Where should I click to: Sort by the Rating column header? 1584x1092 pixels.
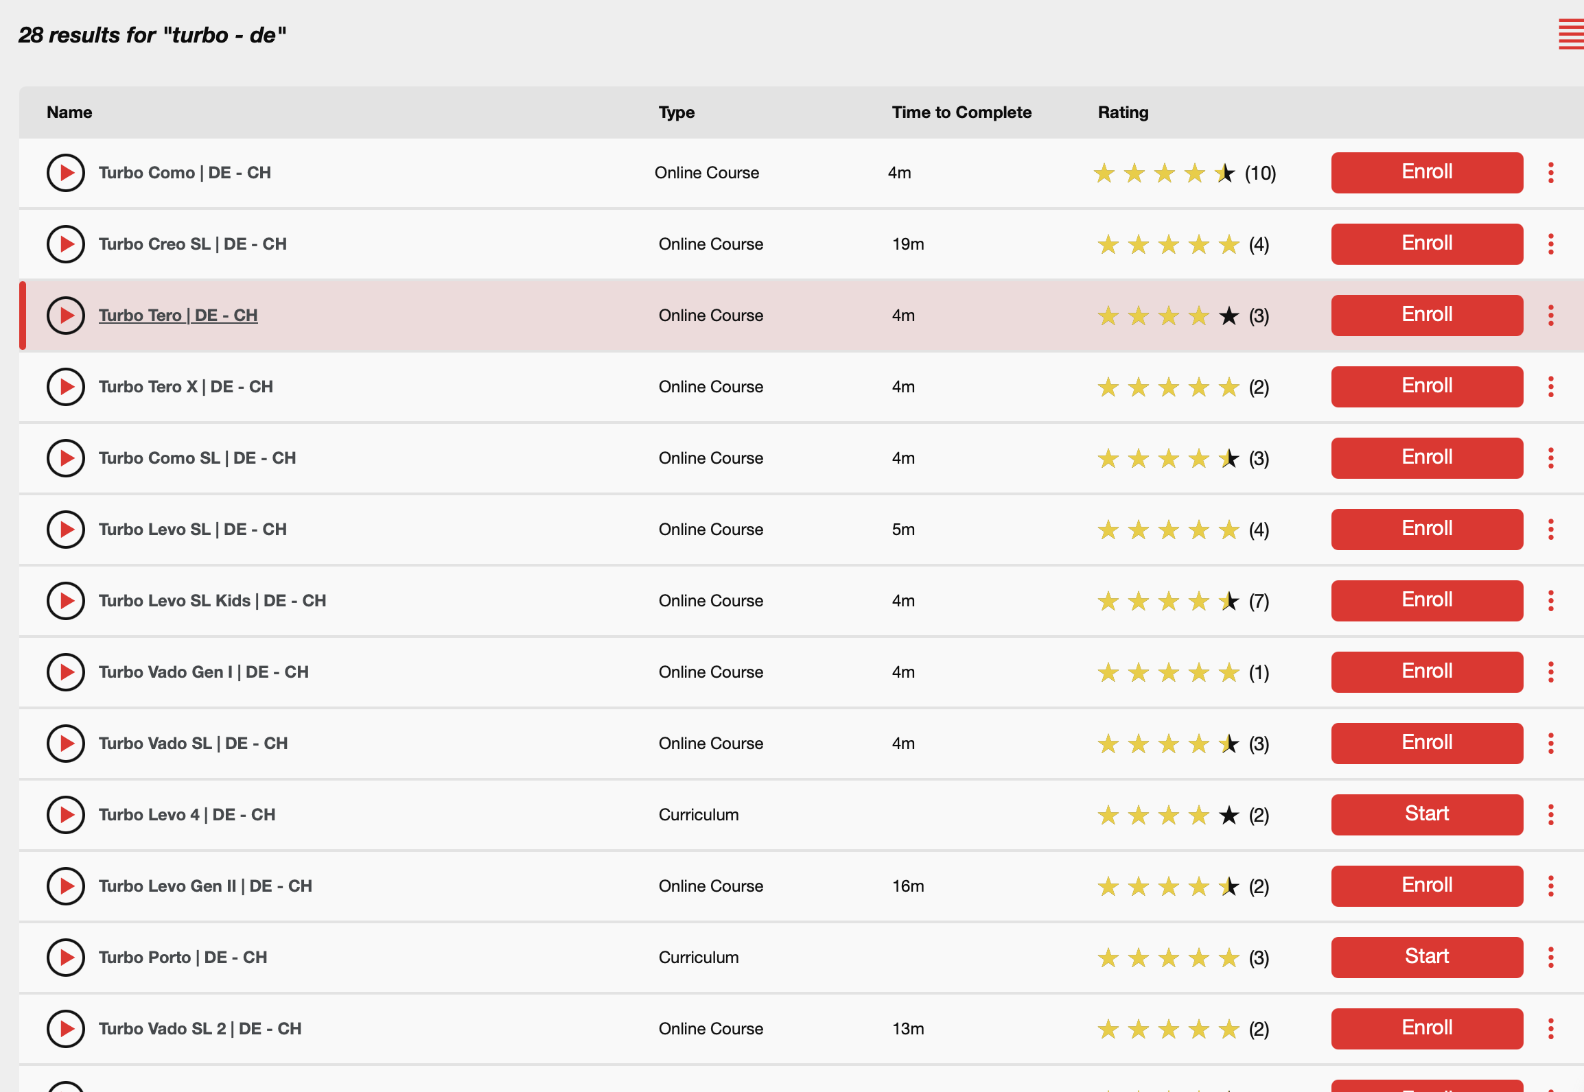[x=1123, y=112]
